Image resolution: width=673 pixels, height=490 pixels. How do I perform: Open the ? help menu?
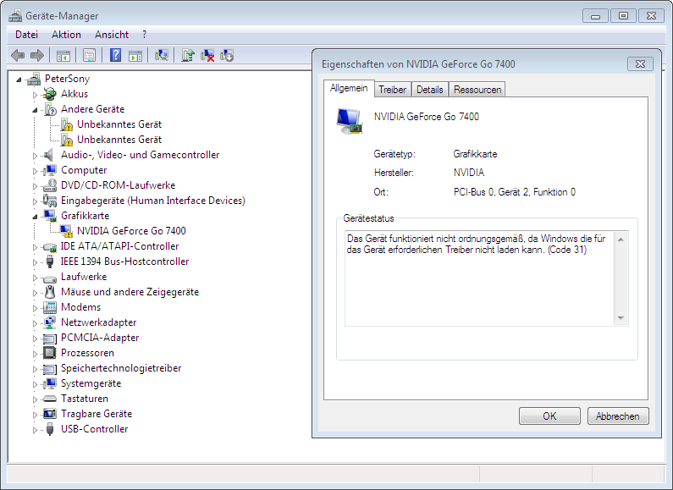144,35
